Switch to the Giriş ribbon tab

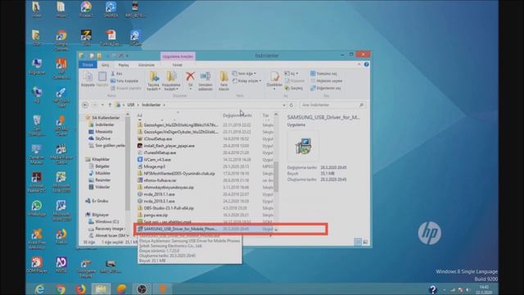point(106,65)
